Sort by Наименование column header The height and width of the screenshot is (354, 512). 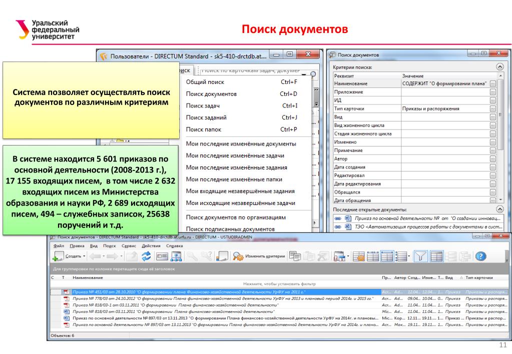[226, 277]
